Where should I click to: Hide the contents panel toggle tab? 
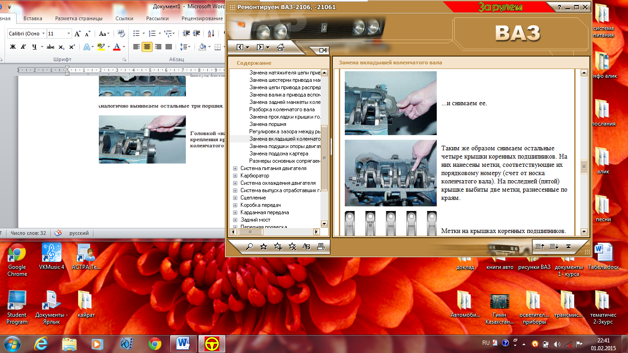coord(323,51)
